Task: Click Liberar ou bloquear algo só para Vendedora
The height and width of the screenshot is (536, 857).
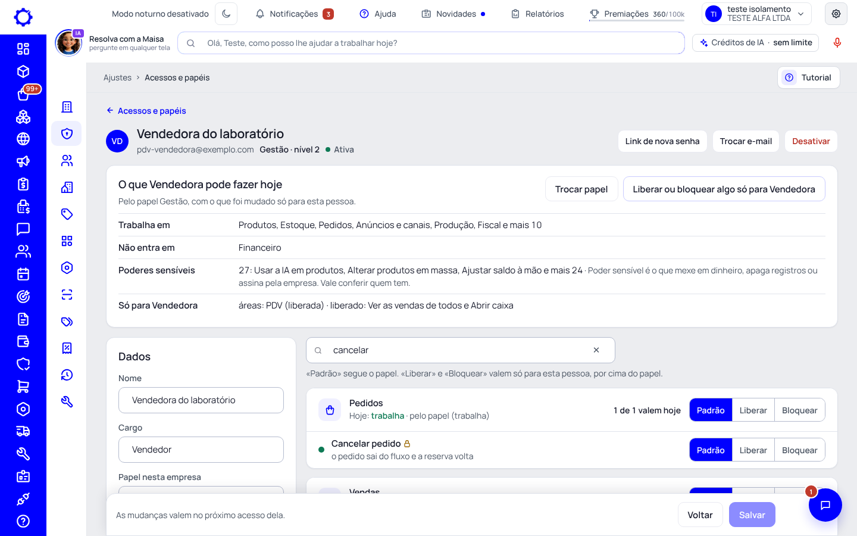Action: click(724, 189)
